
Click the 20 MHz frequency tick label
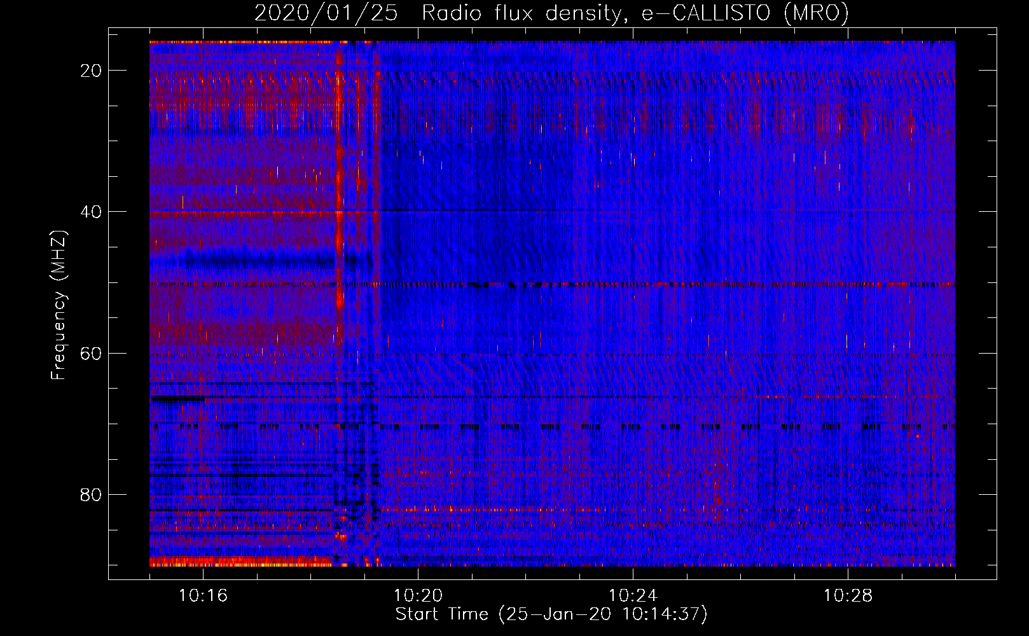point(91,71)
